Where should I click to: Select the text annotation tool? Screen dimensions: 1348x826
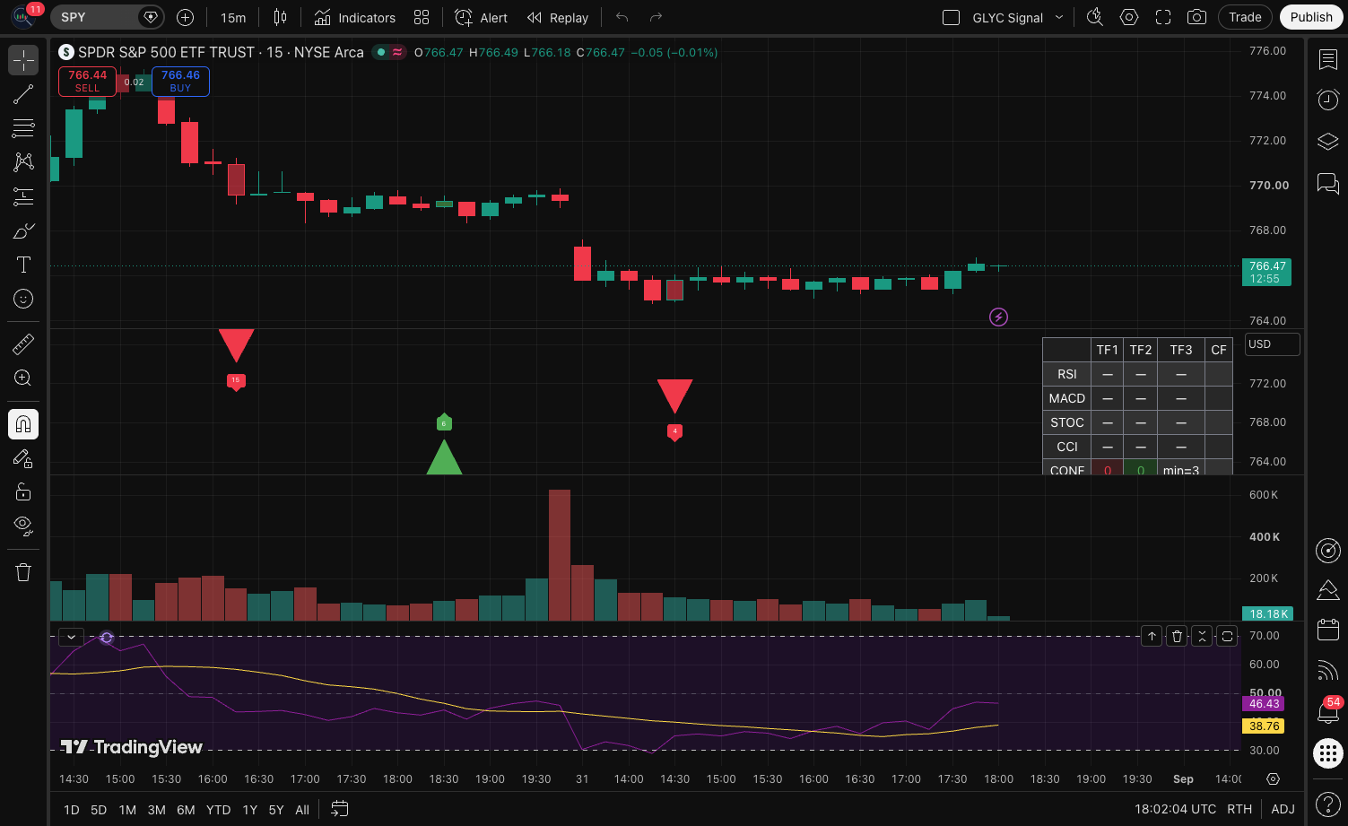click(23, 265)
